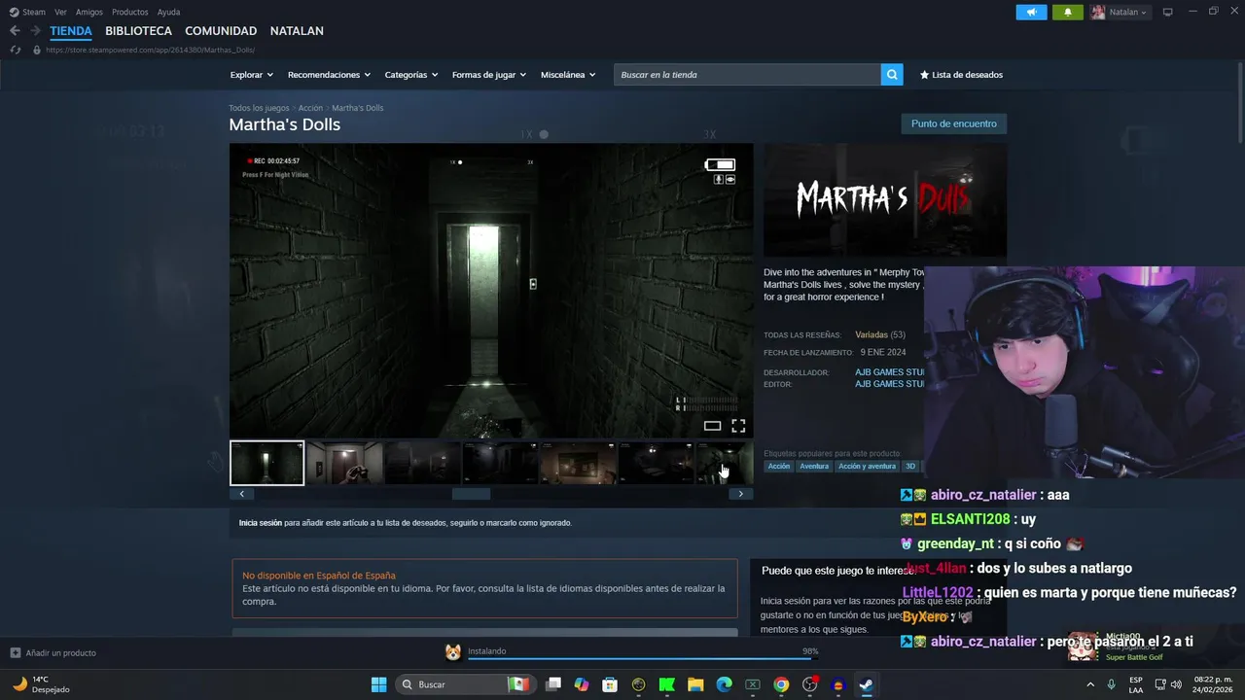Screen dimensions: 1245x700
Task: Click the Acción breadcrumb link
Action: point(310,108)
